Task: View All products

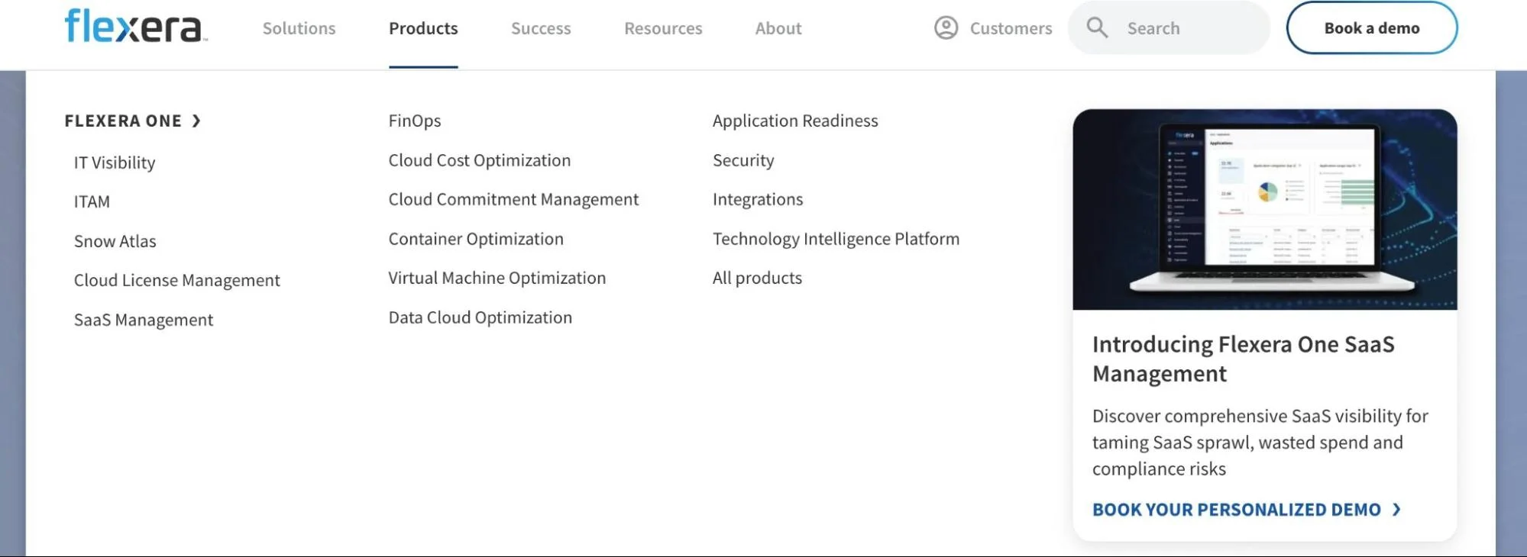Action: [x=757, y=278]
